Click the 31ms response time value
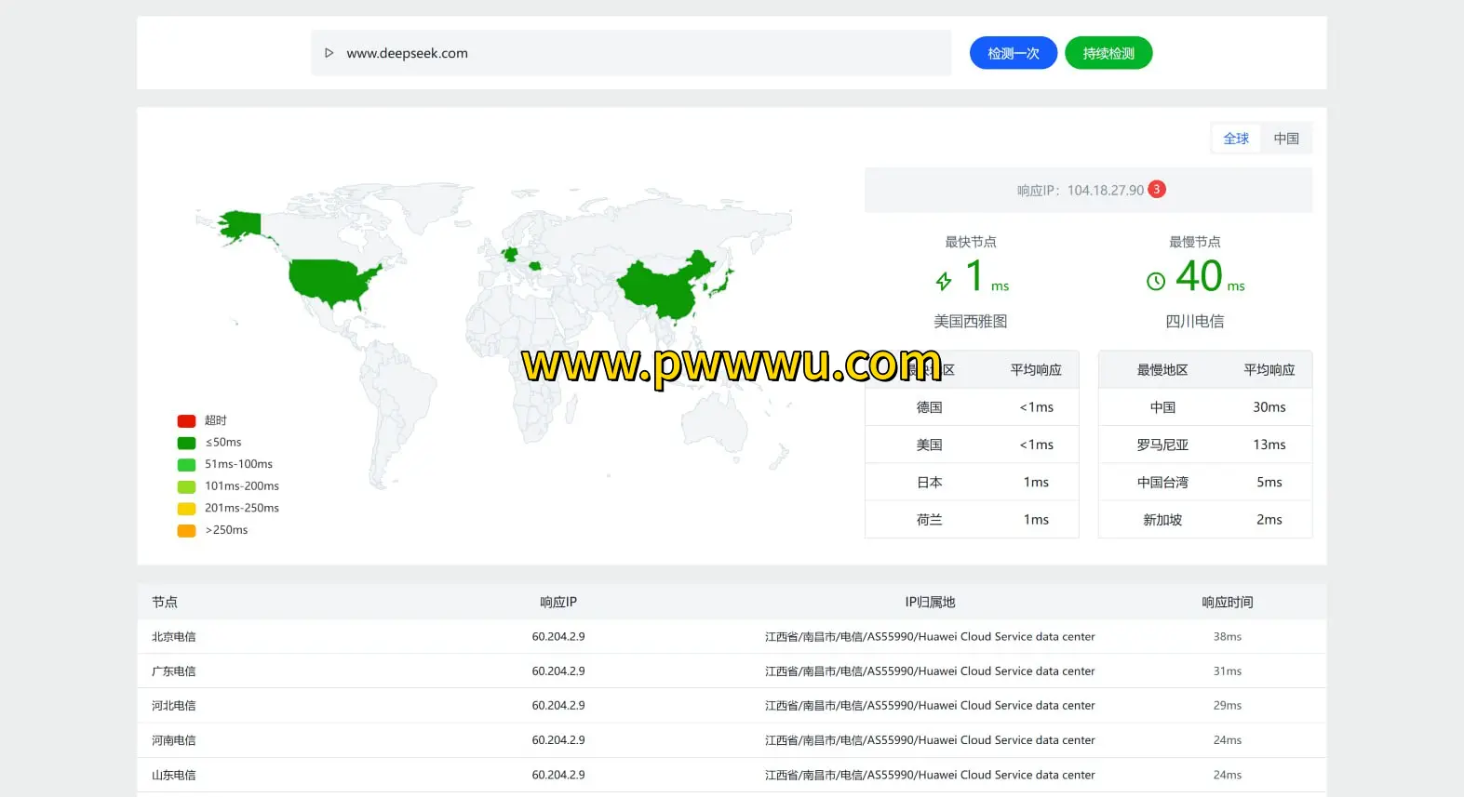 click(x=1227, y=671)
